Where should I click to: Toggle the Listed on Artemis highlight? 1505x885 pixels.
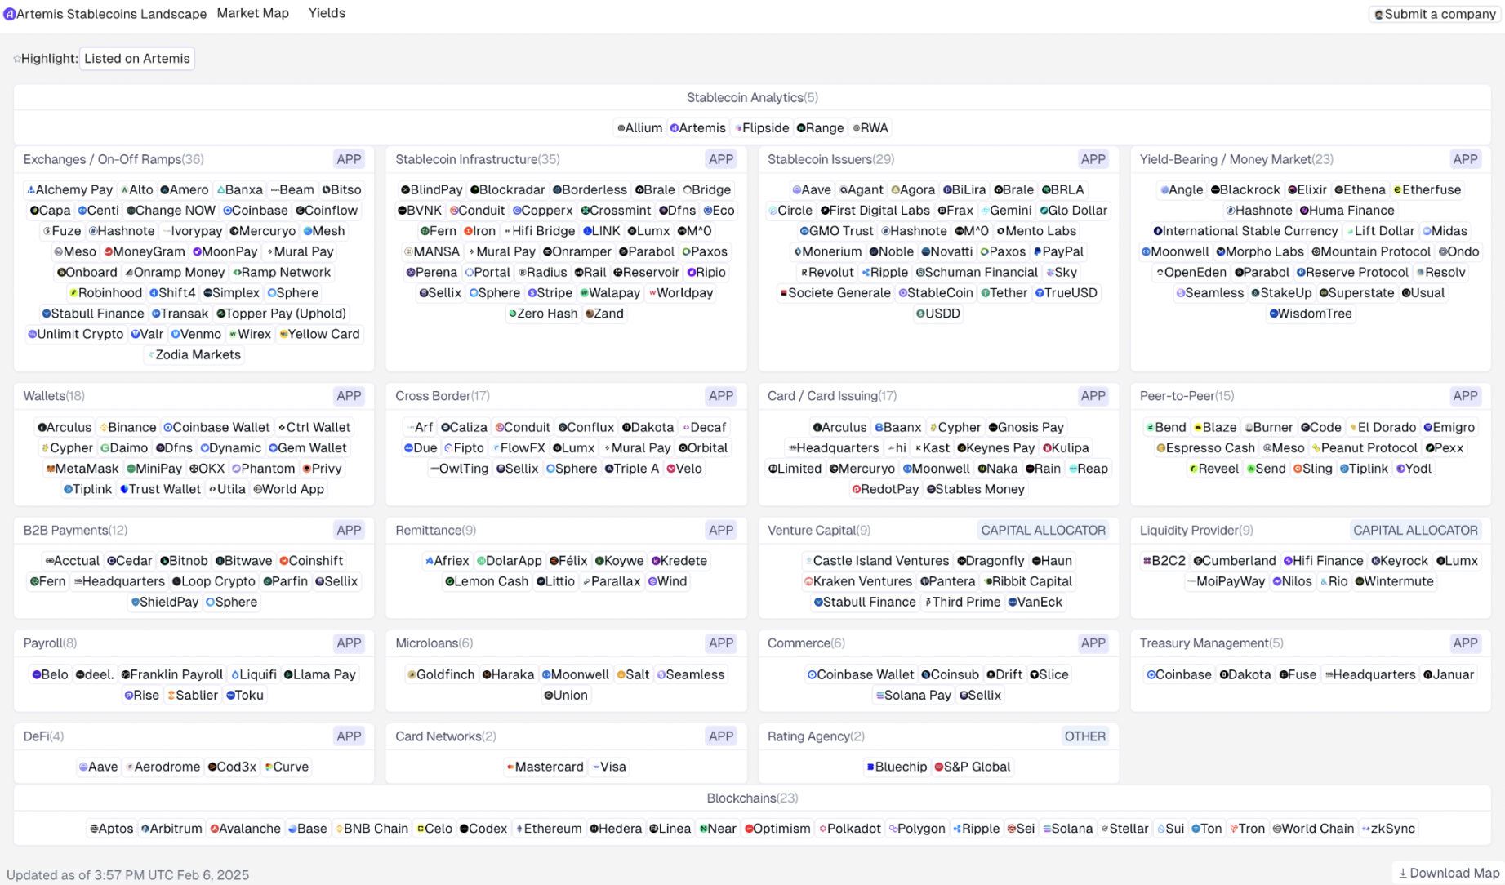tap(136, 59)
